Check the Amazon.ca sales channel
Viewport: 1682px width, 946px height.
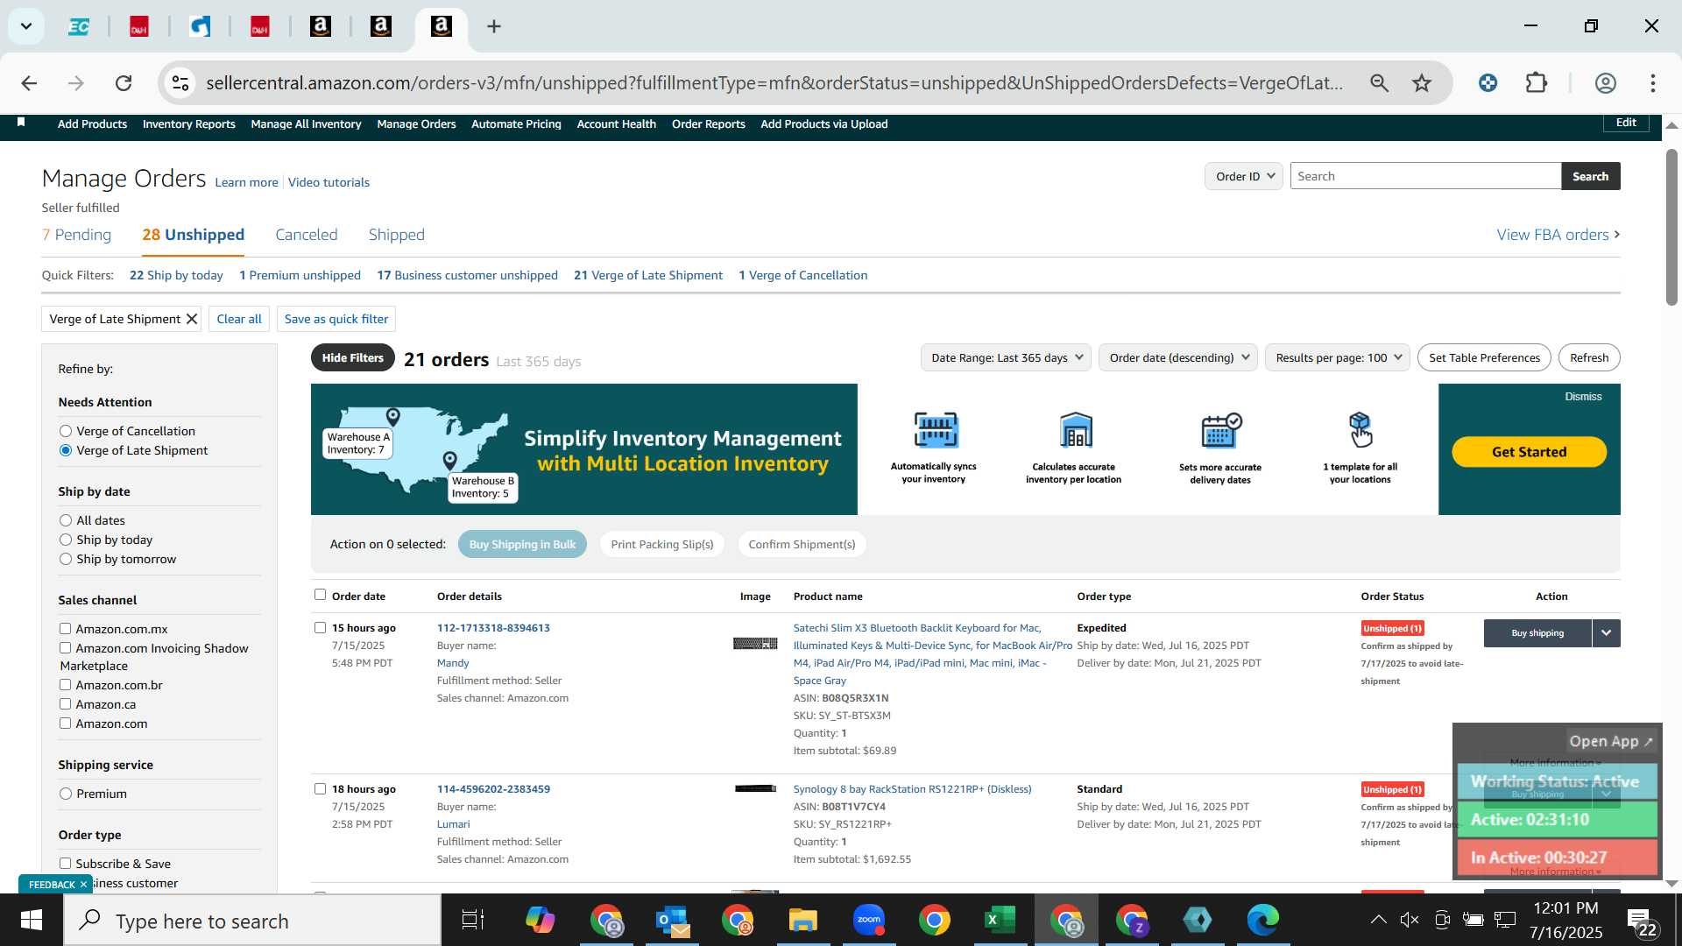point(65,704)
